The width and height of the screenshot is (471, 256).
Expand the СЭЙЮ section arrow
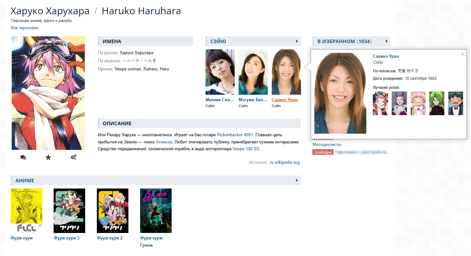click(x=297, y=41)
